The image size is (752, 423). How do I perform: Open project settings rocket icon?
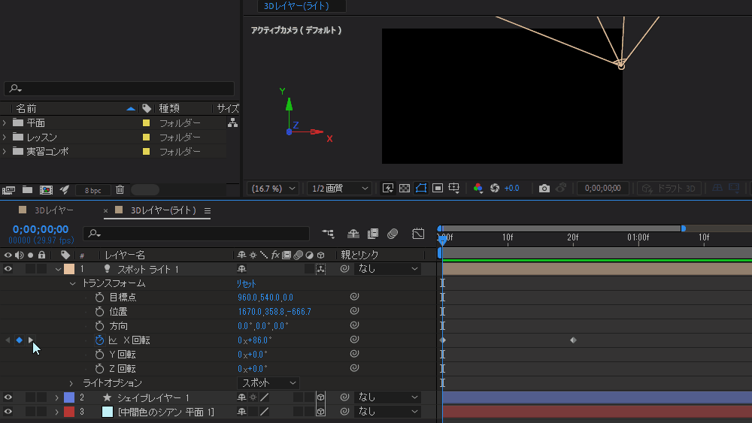click(64, 190)
